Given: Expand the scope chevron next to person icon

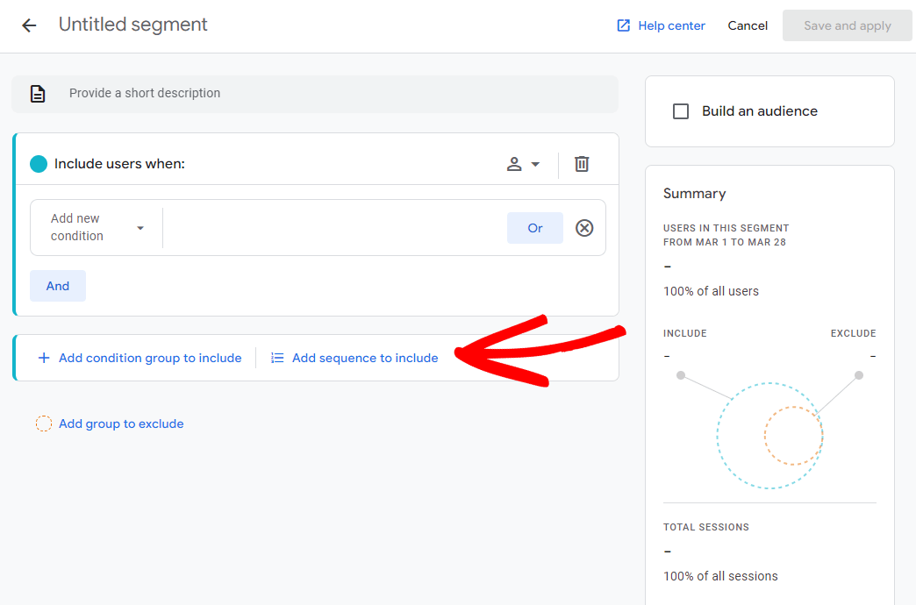Looking at the screenshot, I should [x=535, y=164].
